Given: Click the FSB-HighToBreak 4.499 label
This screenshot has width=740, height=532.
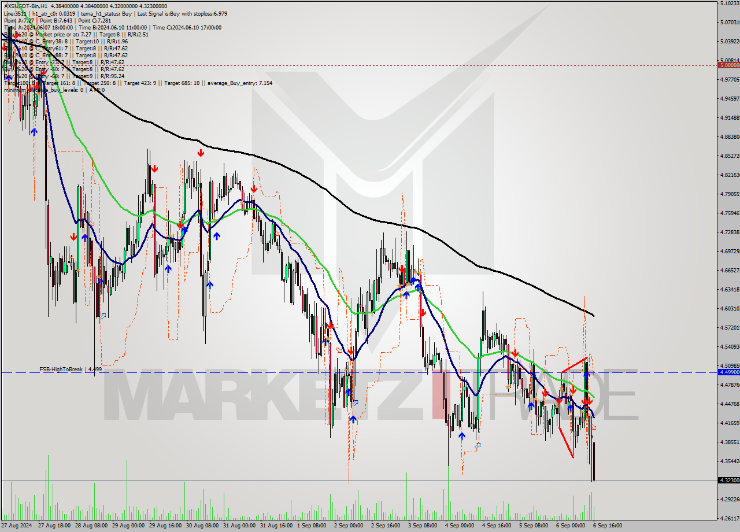Looking at the screenshot, I should (71, 369).
